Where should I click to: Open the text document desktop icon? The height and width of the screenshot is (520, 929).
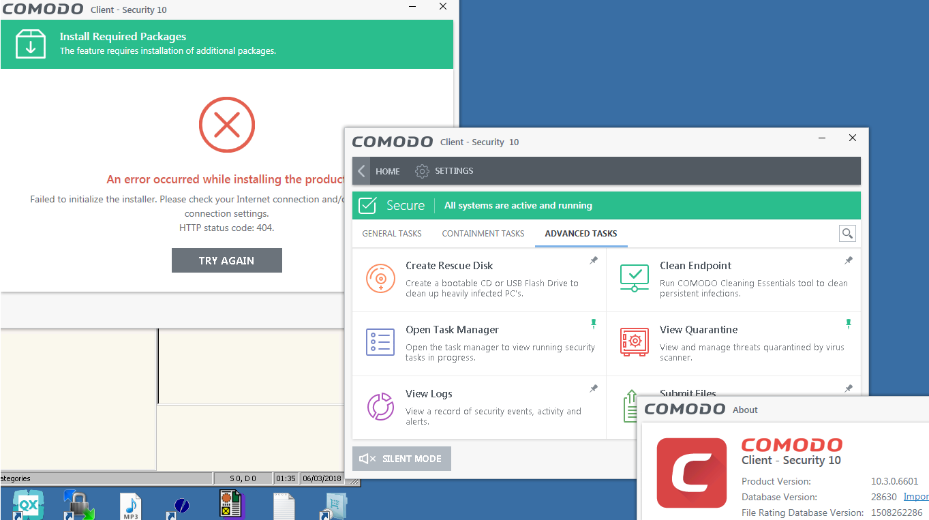[284, 506]
